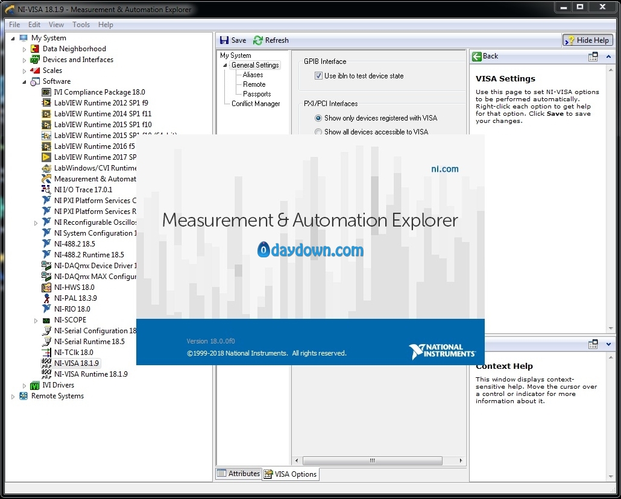Click the Remote Systems icon
Image resolution: width=621 pixels, height=499 pixels.
point(24,395)
